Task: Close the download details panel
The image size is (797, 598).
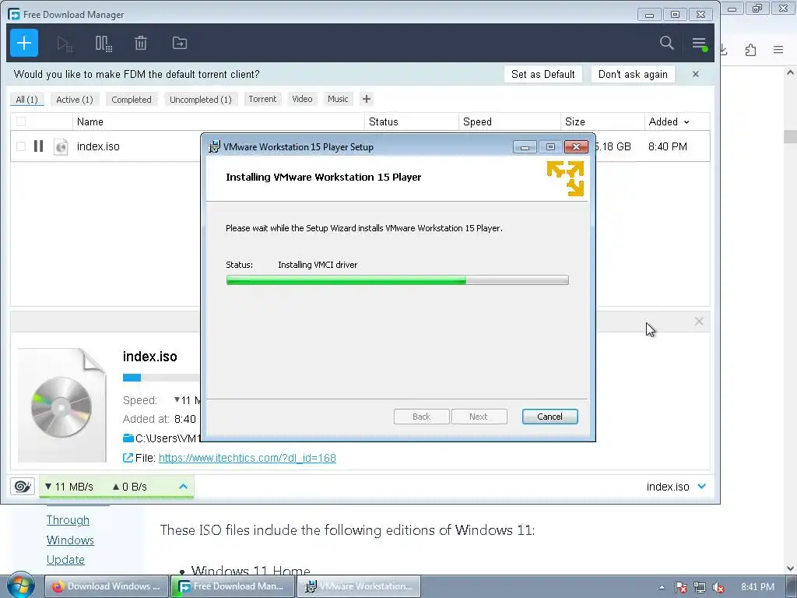Action: 699,322
